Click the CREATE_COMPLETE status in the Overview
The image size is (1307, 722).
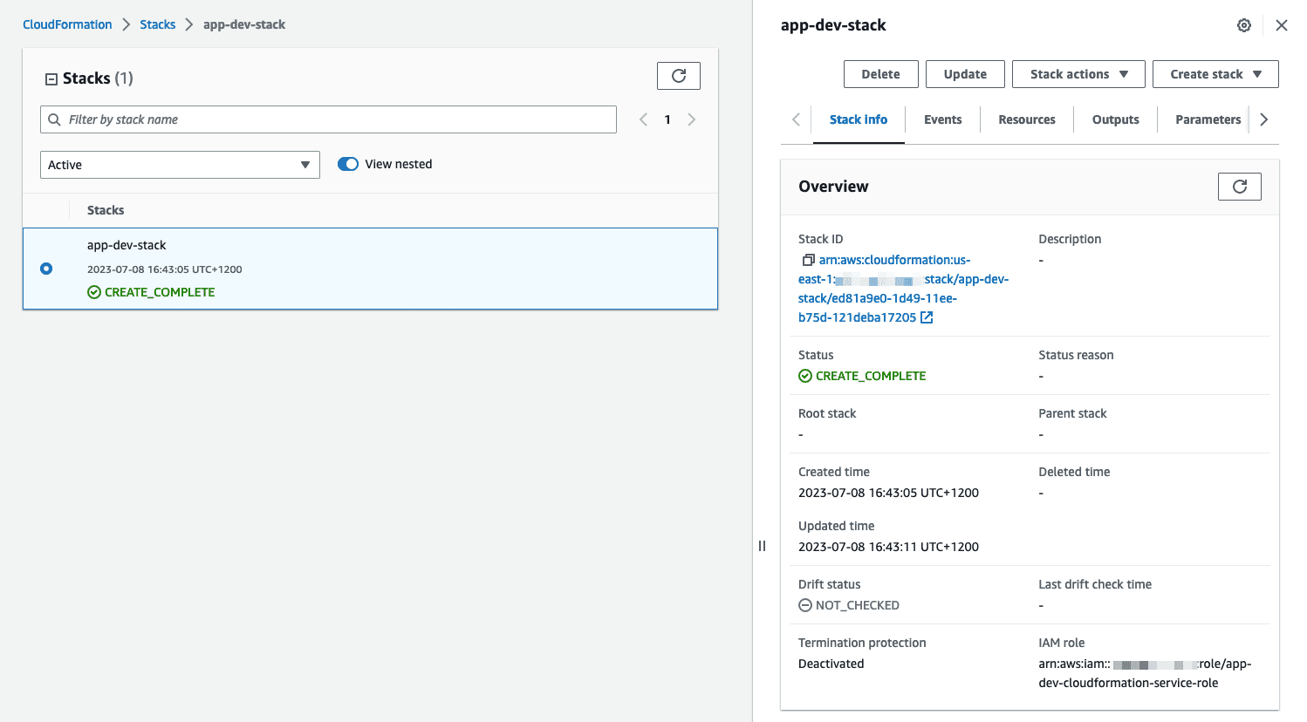click(x=871, y=376)
